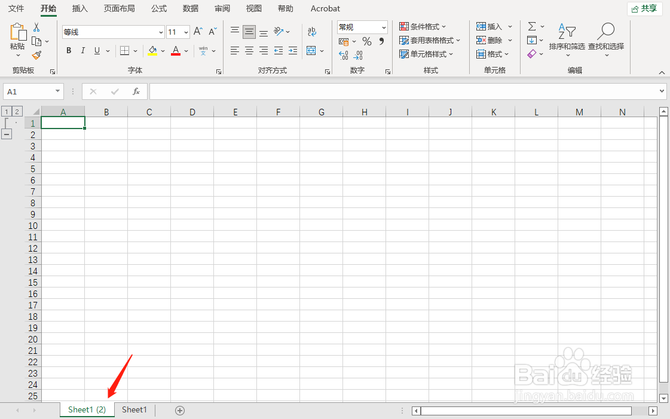Collapse the ribbon
Viewport: 670px width, 419px height.
point(662,72)
